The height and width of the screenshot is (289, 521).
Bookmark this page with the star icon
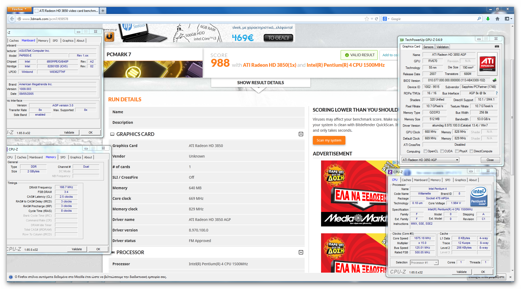[367, 19]
